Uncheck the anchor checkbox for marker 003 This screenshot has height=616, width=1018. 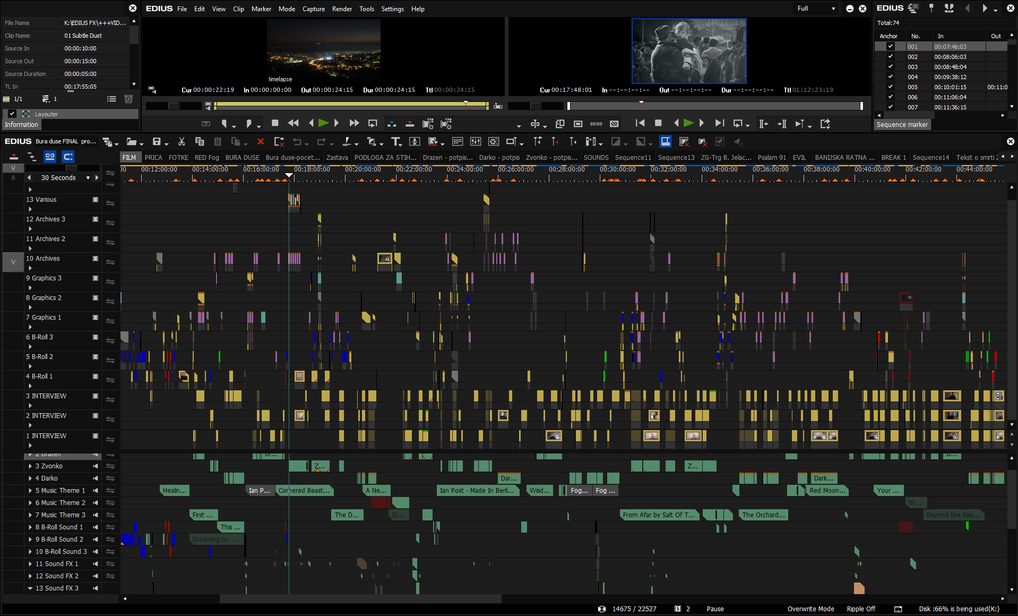click(x=890, y=66)
